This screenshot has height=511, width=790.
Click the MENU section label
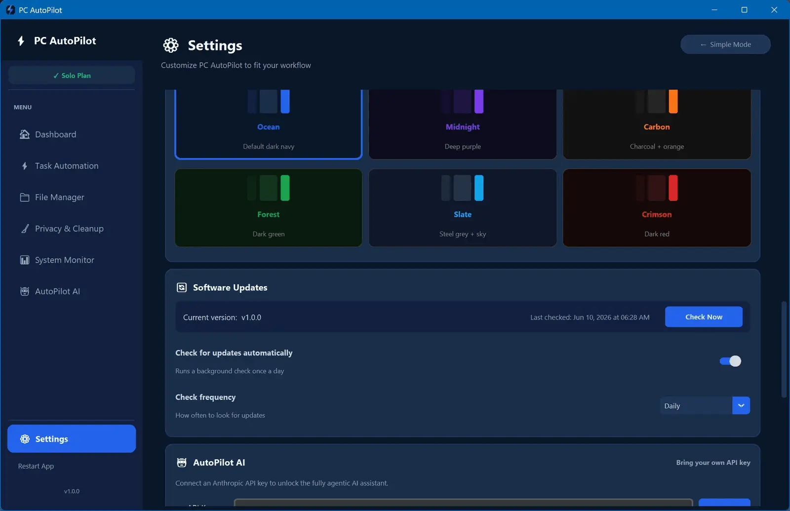pos(23,107)
